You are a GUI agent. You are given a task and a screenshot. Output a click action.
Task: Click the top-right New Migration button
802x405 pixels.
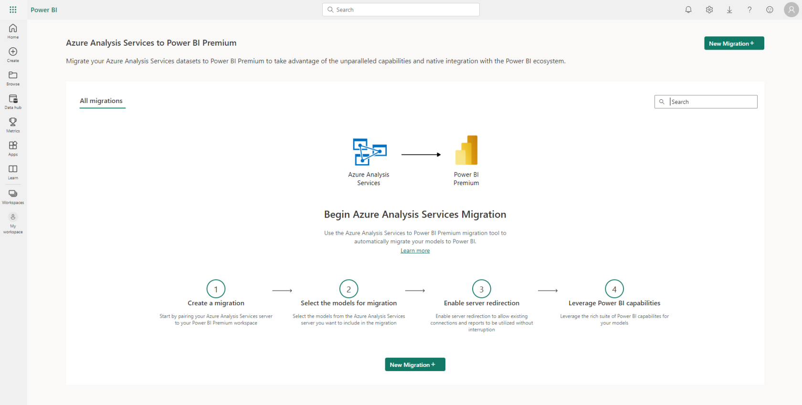tap(734, 43)
